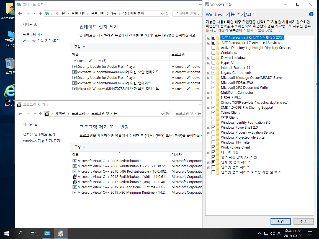Collapse Microsoft Windows(5) group header

(x=90, y=61)
